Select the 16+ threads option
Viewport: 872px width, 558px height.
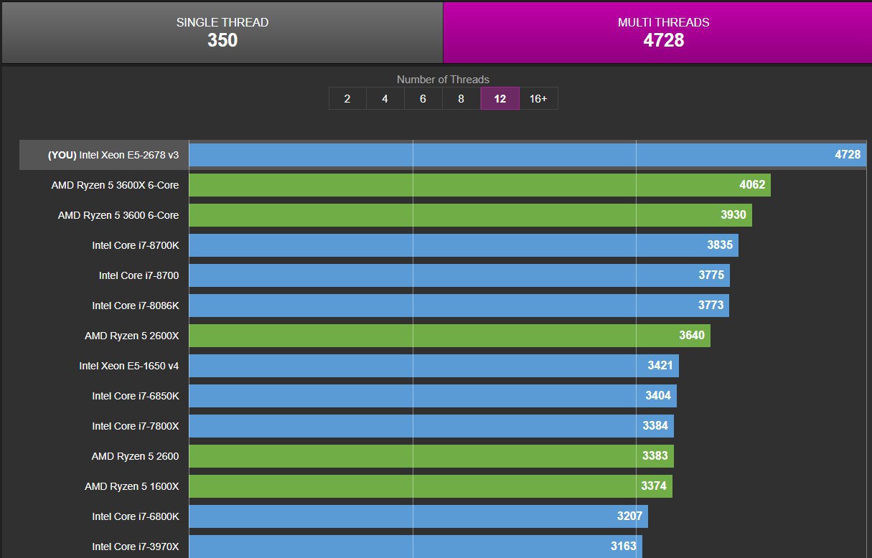click(x=538, y=99)
